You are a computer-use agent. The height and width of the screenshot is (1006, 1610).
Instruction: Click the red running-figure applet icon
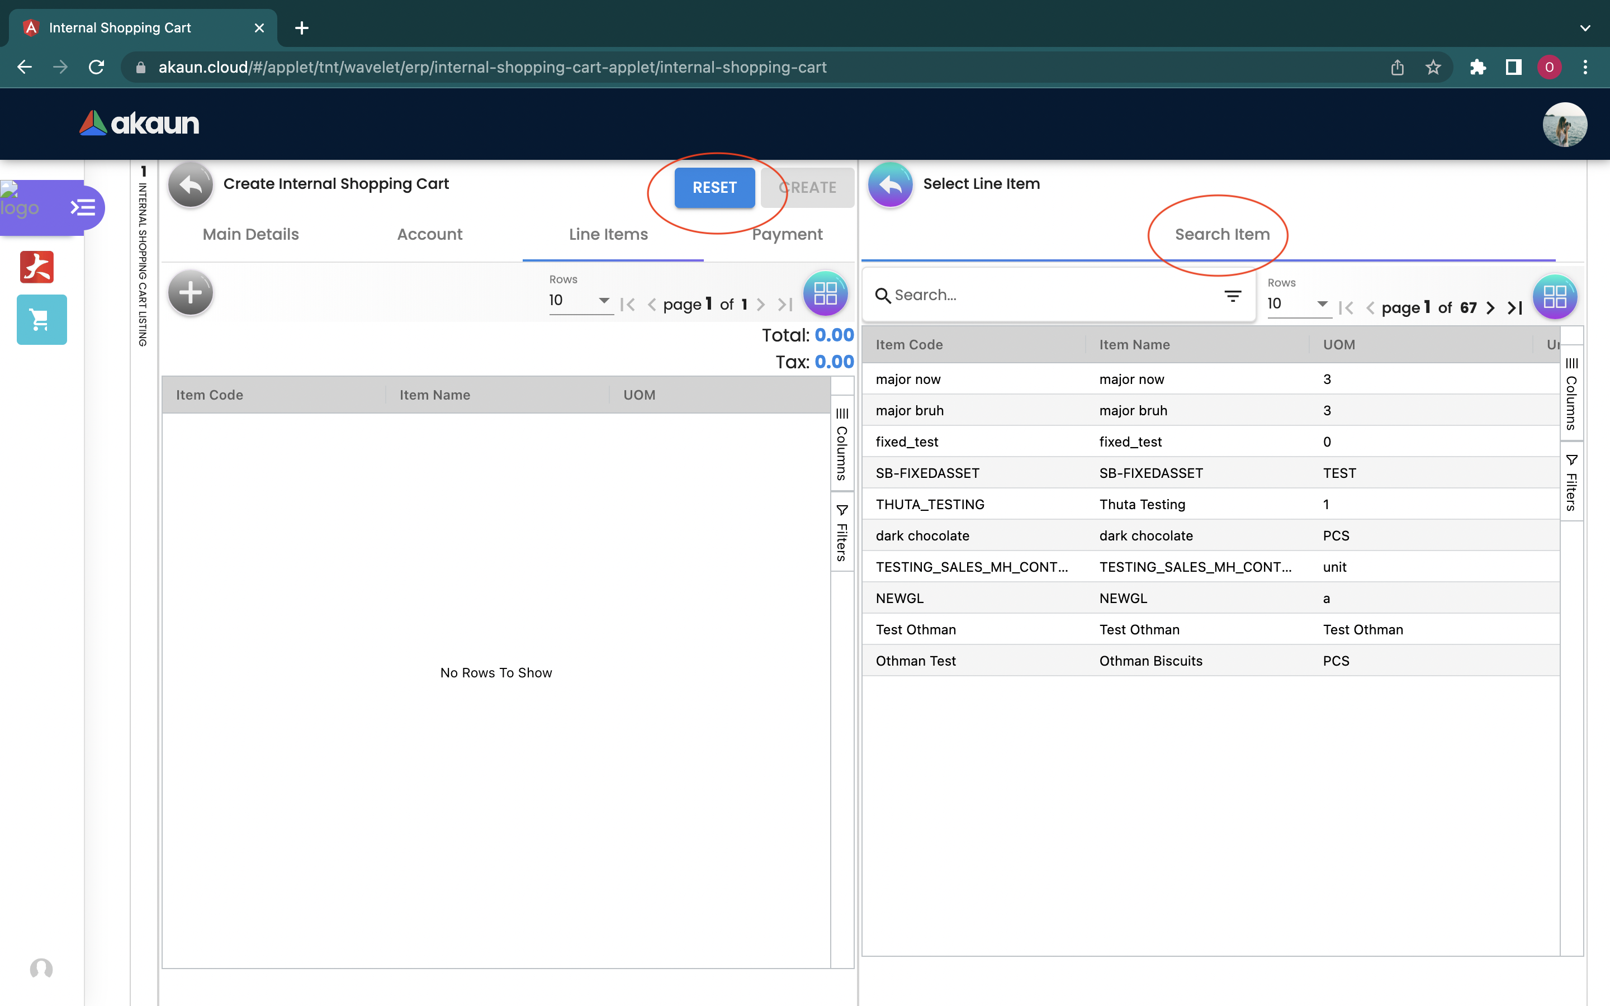click(36, 268)
